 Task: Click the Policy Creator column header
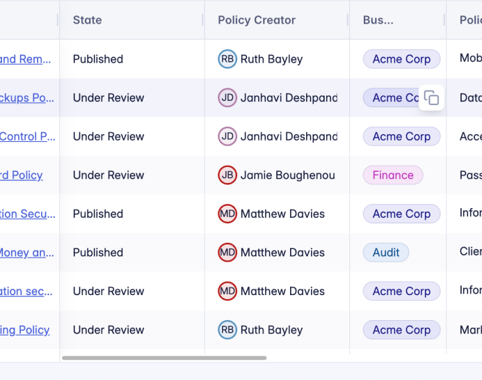tap(257, 20)
